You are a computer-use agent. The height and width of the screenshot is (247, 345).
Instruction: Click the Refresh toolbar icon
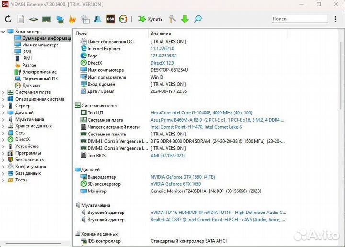(8, 19)
